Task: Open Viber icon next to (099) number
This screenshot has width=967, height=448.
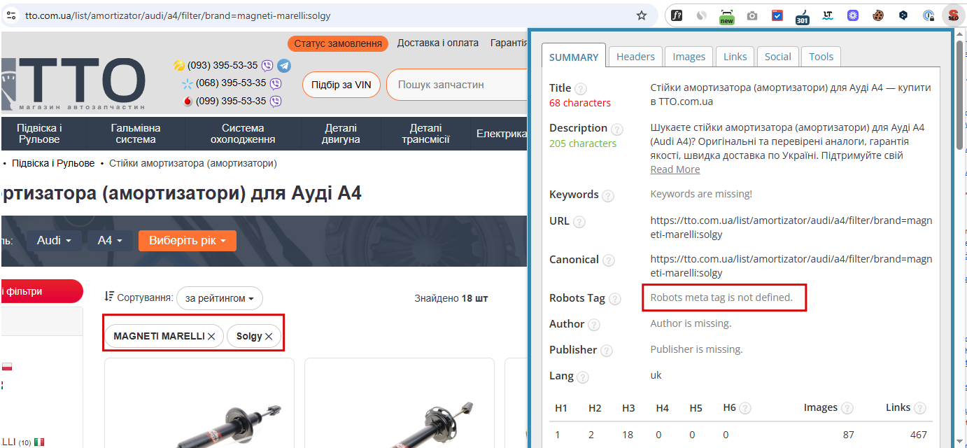Action: 276,101
